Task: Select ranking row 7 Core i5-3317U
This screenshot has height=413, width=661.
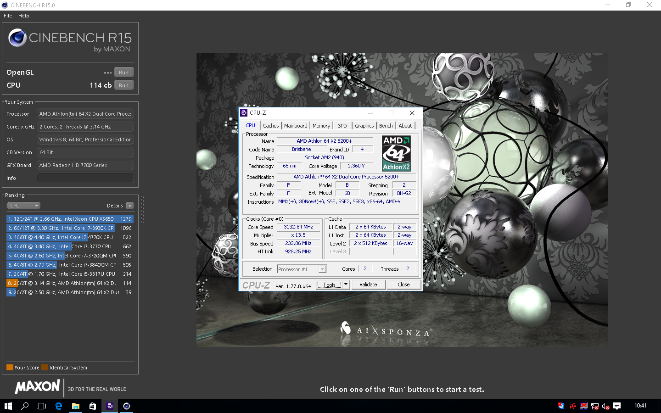Action: [70, 274]
